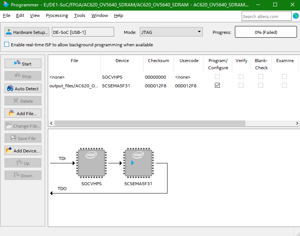Click the Usercode column header
The image size is (300, 236).
[189, 64]
